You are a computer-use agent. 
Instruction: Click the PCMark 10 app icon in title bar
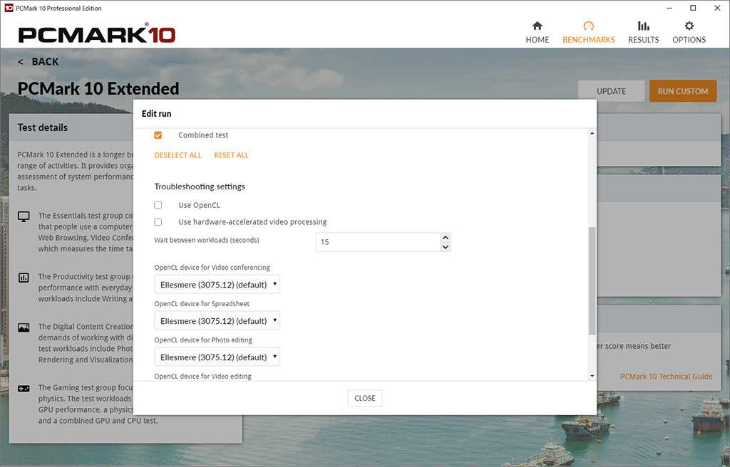9,8
